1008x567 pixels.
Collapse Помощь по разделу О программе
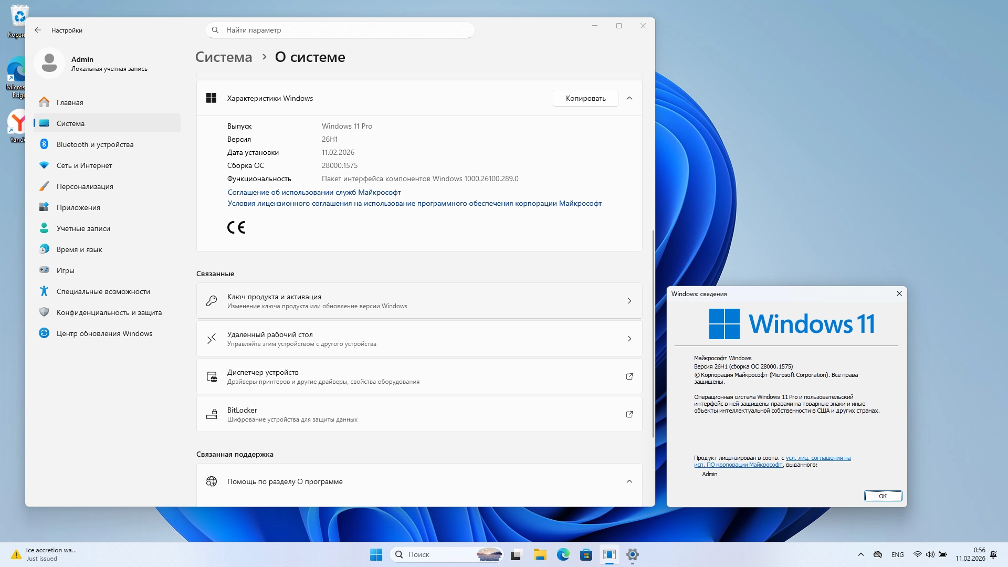(x=629, y=481)
